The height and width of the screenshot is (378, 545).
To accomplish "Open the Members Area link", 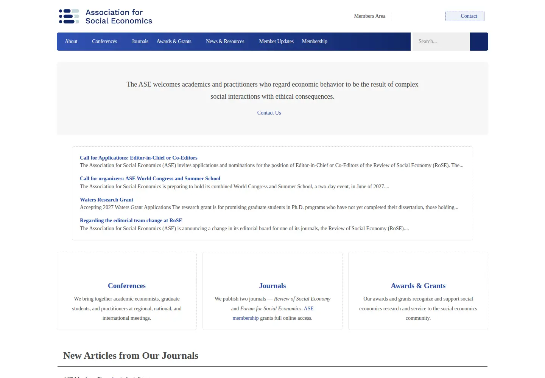I will pos(370,16).
